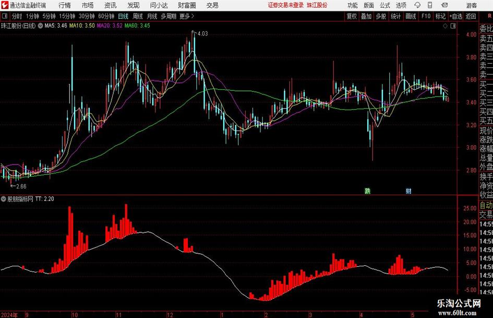
Task: Click the 2024年 date axis label
Action: point(9,315)
